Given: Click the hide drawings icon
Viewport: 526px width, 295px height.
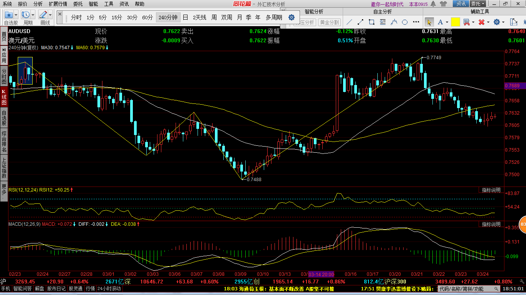Looking at the screenshot, I should (x=466, y=22).
